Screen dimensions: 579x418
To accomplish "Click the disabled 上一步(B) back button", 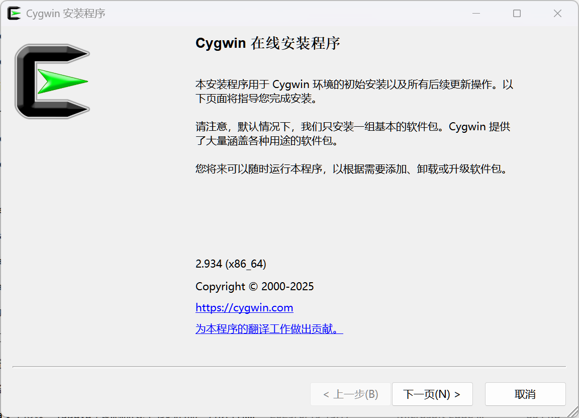I will tap(350, 394).
